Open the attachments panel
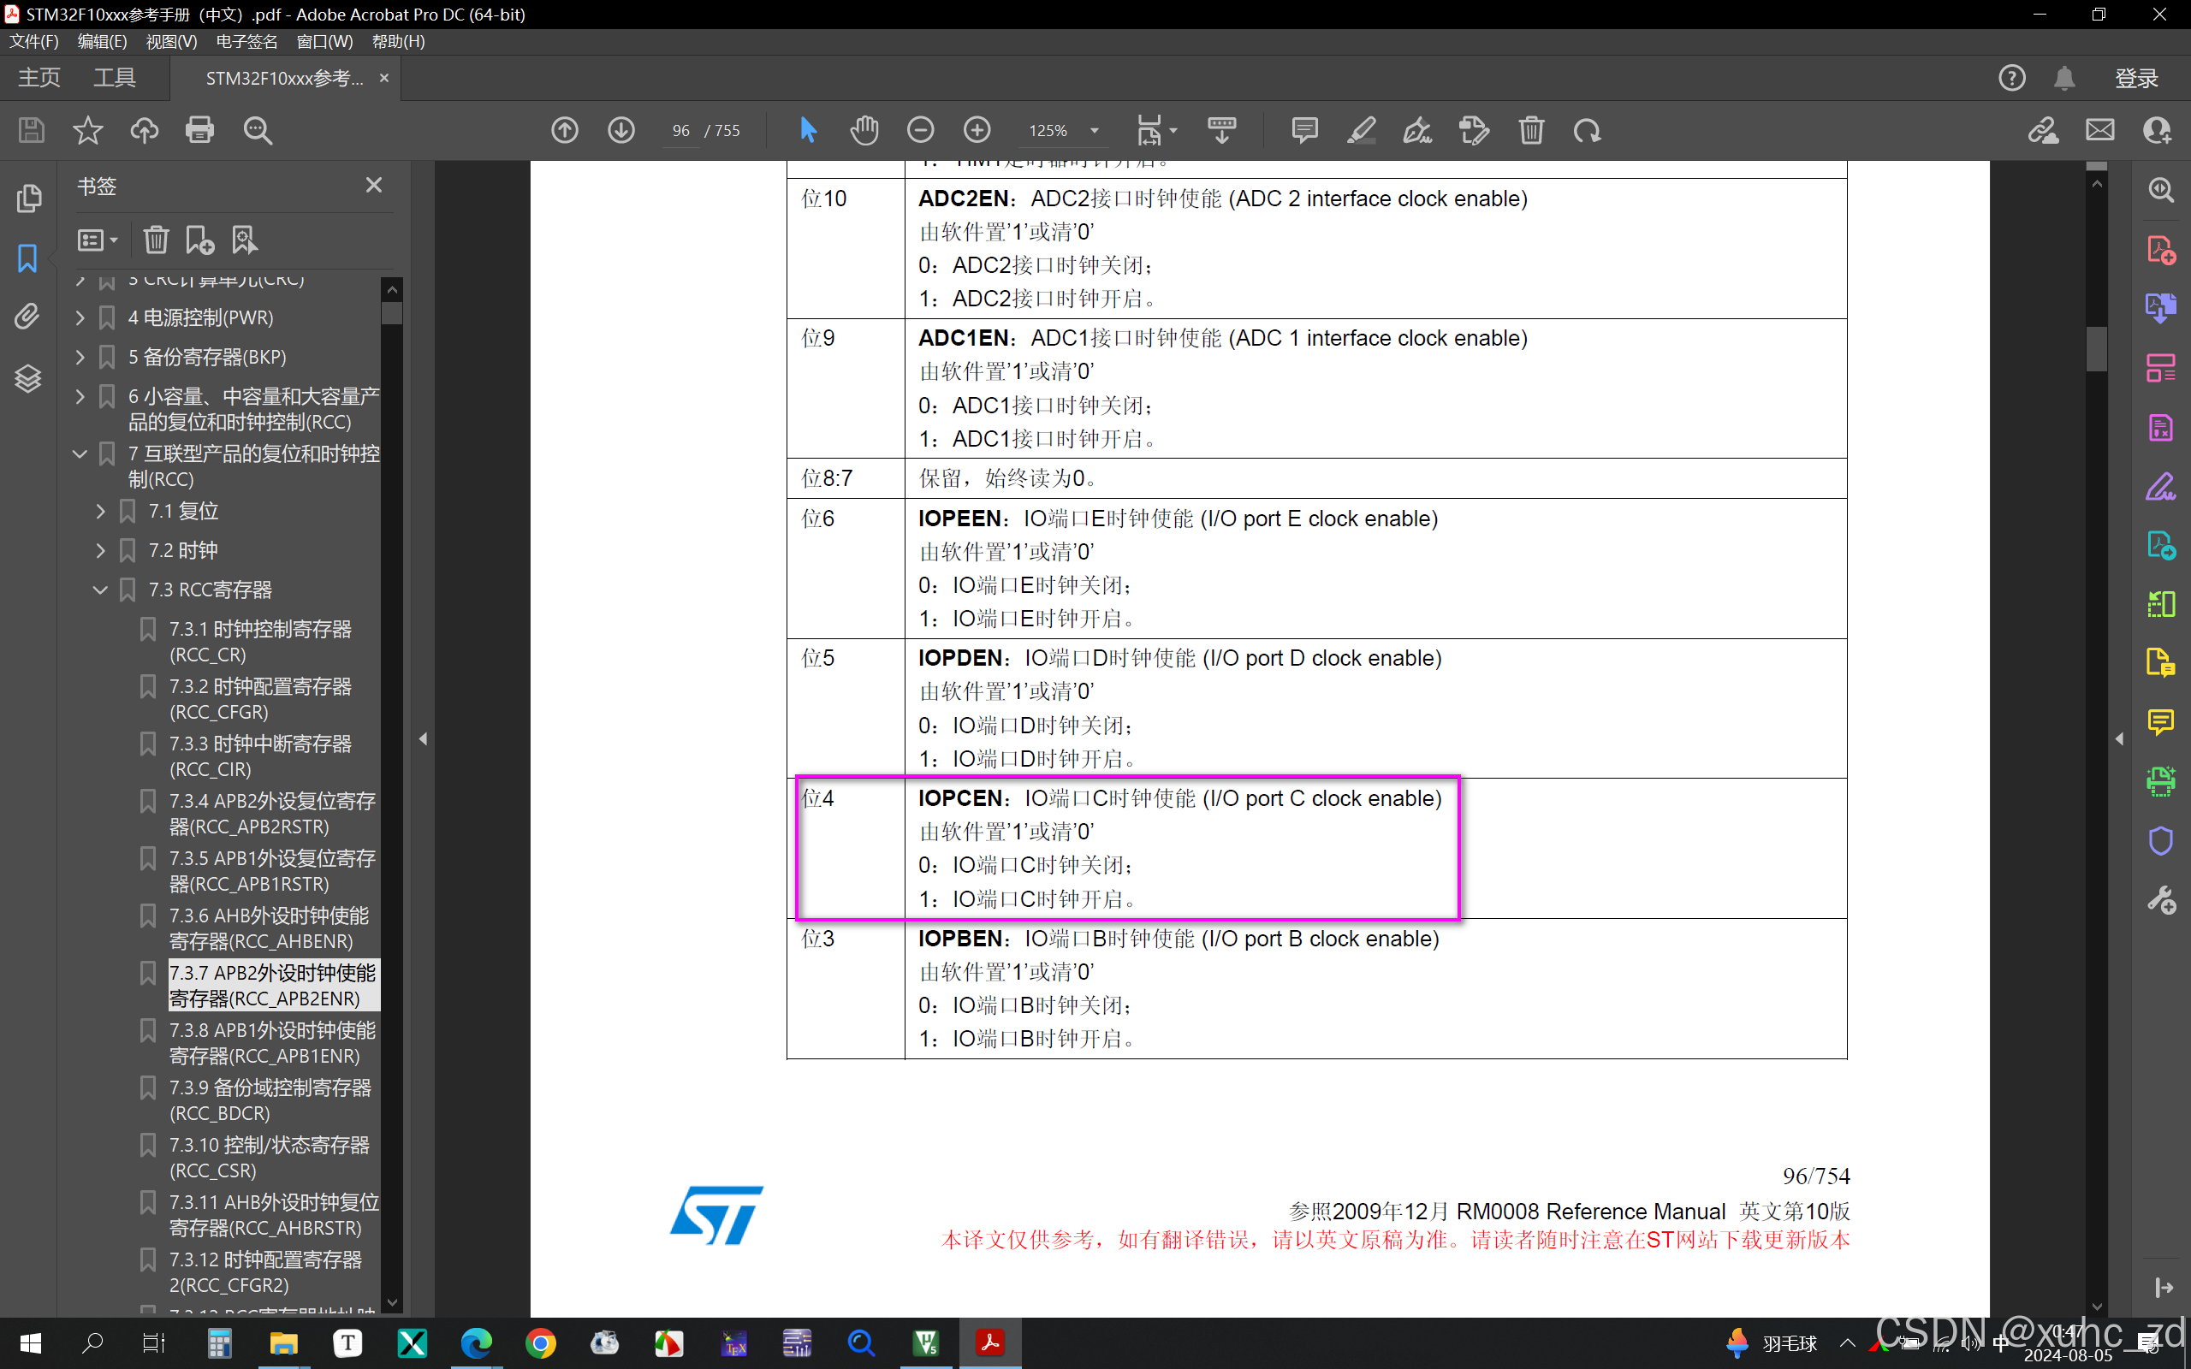This screenshot has height=1369, width=2191. tap(28, 317)
